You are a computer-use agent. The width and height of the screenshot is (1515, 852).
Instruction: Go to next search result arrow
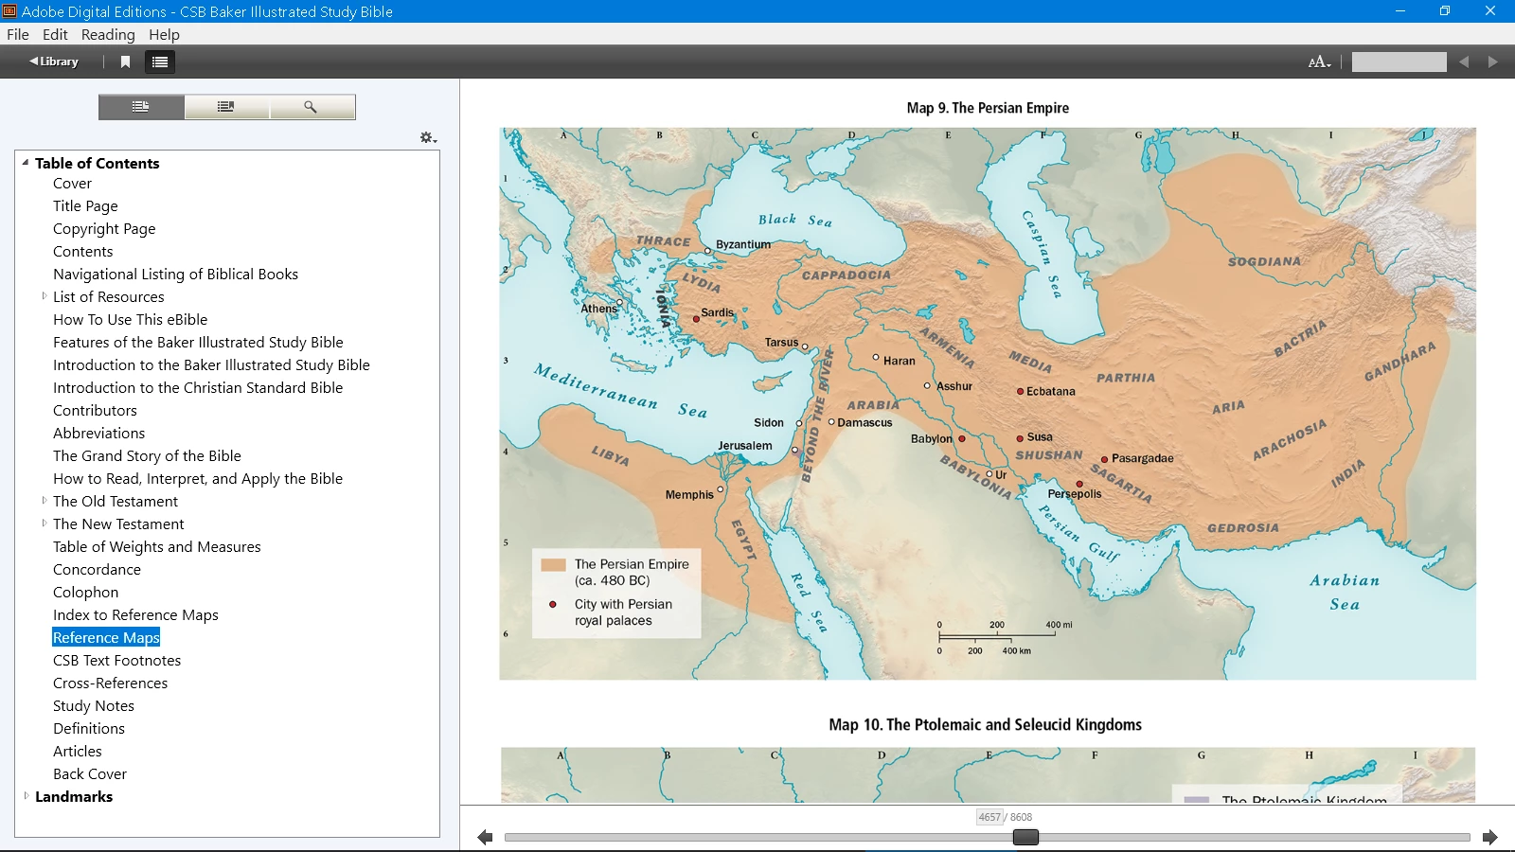coord(1492,62)
